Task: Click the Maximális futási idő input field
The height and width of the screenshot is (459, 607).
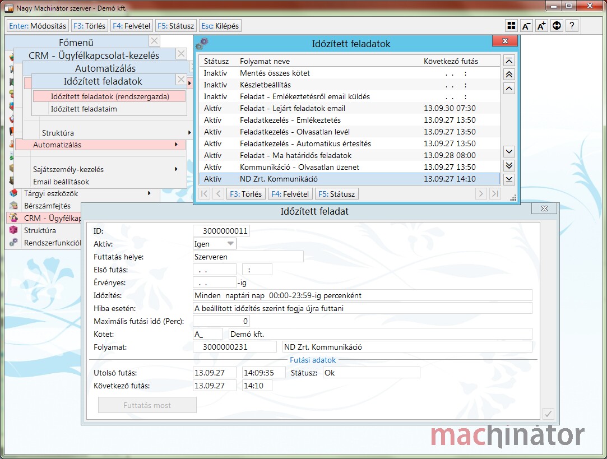Action: pyautogui.click(x=221, y=321)
